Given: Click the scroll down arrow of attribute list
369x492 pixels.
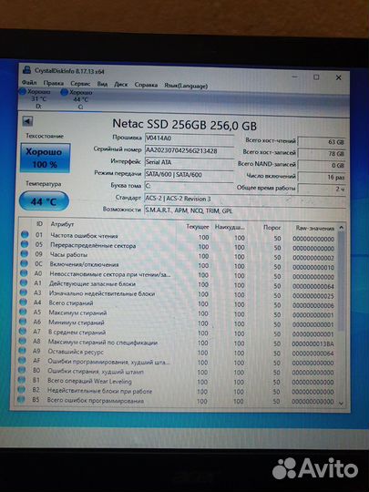Looking at the screenshot, I should [342, 404].
